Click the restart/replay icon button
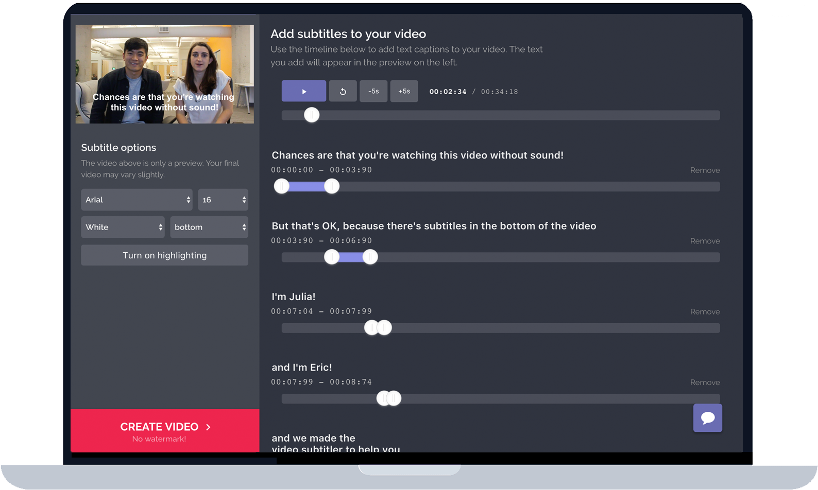The height and width of the screenshot is (490, 818). [343, 91]
